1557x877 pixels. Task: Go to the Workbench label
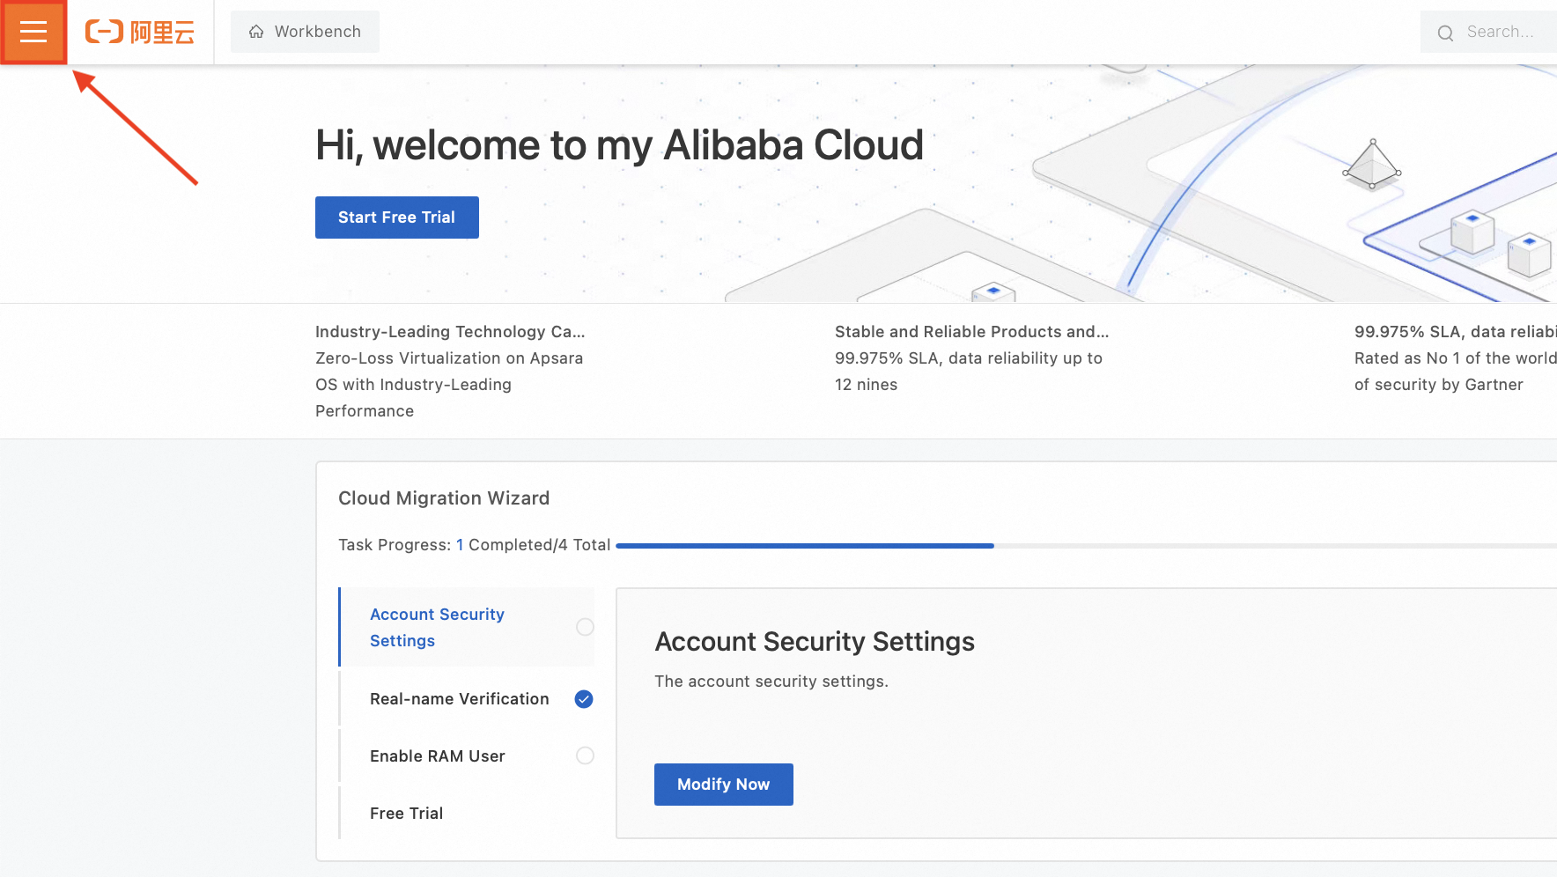[x=318, y=32]
